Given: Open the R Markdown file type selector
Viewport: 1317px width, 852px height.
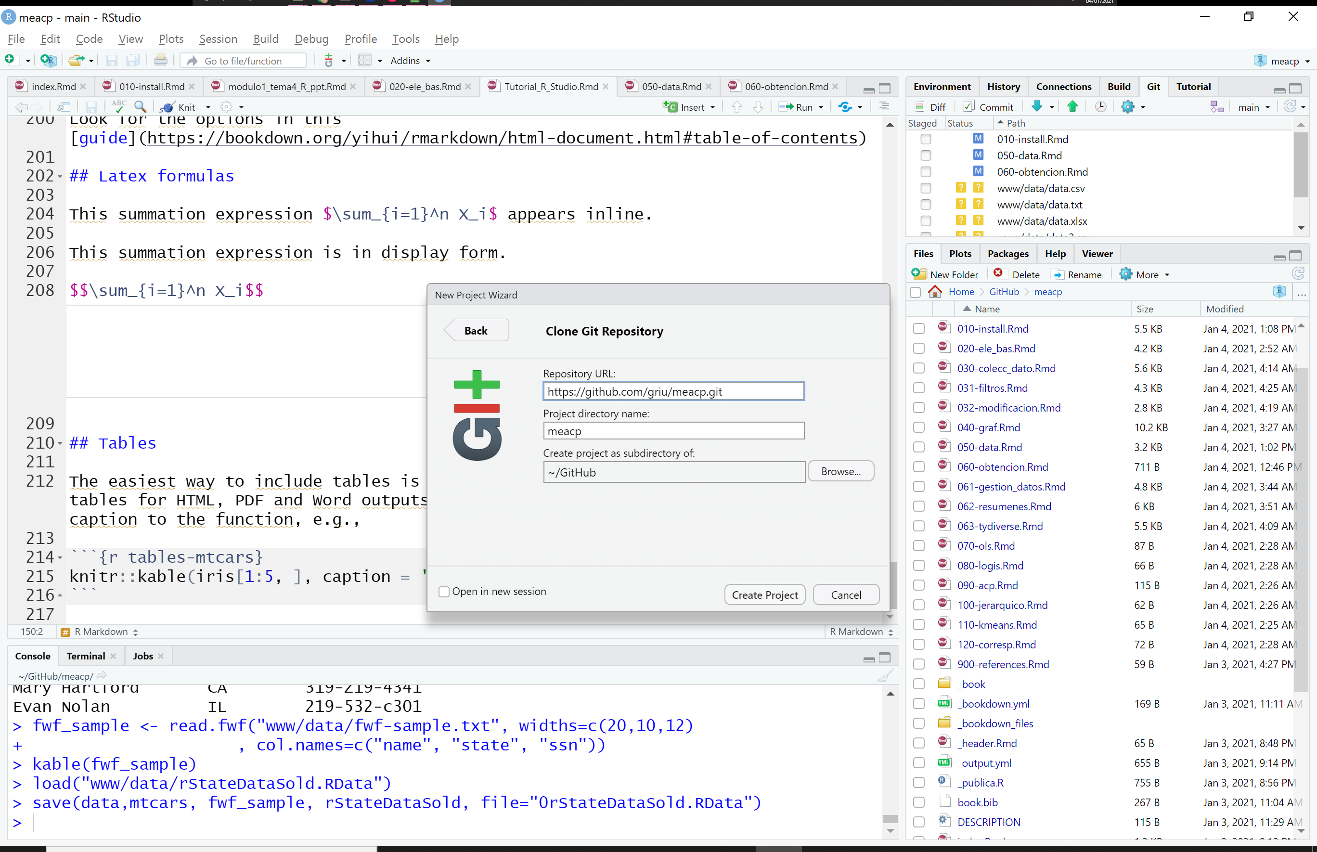Looking at the screenshot, I should coord(861,631).
